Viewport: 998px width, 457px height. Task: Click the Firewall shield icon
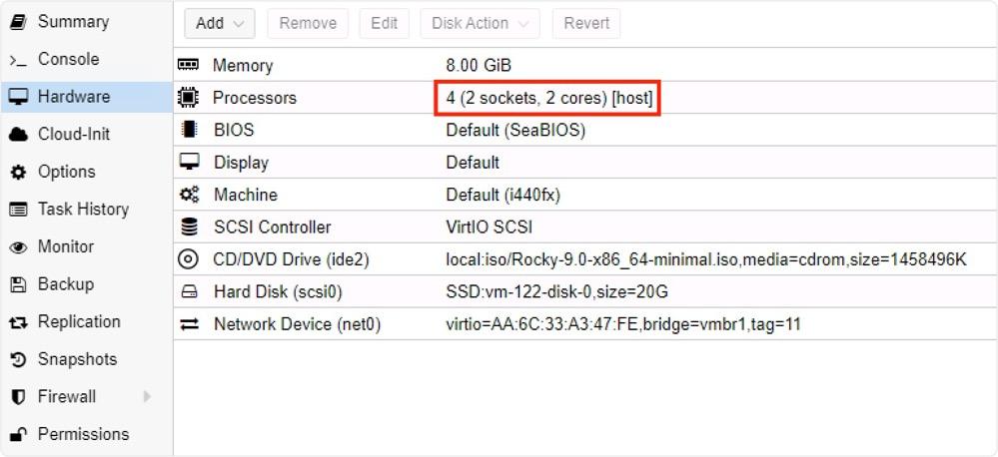pyautogui.click(x=18, y=397)
